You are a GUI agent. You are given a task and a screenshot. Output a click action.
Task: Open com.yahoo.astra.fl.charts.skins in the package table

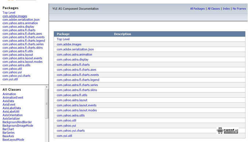77,90
